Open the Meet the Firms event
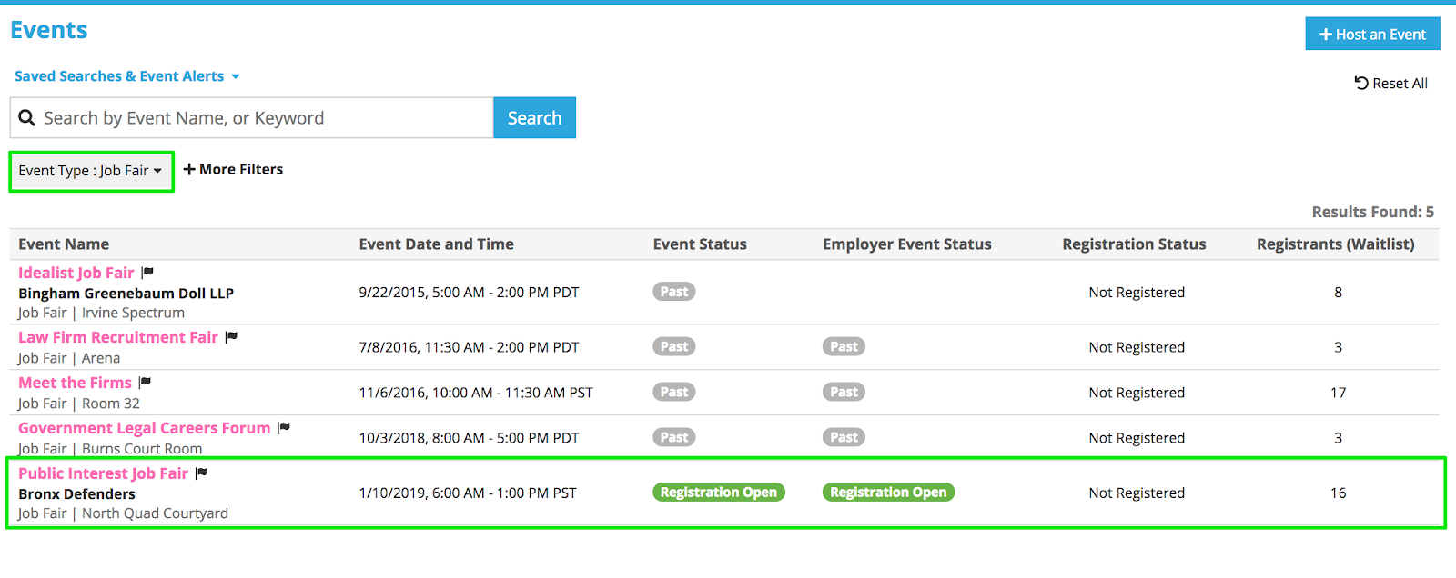The image size is (1456, 578). (x=75, y=383)
